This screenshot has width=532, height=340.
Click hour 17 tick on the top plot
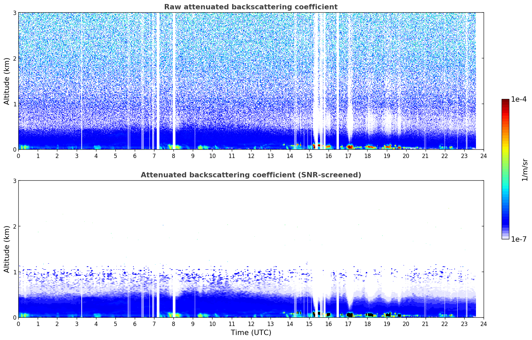click(348, 156)
